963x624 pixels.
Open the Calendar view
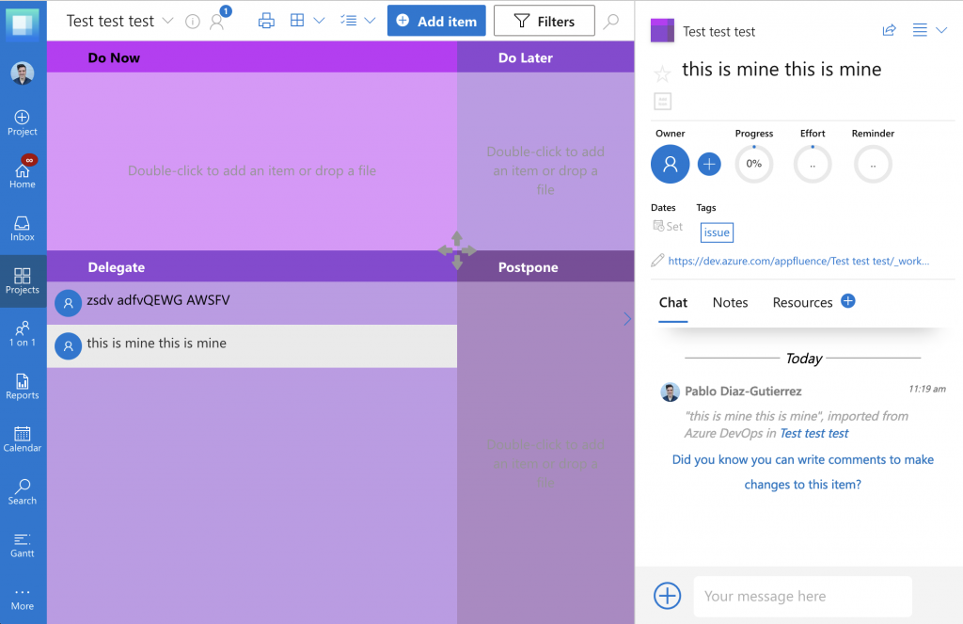click(22, 440)
